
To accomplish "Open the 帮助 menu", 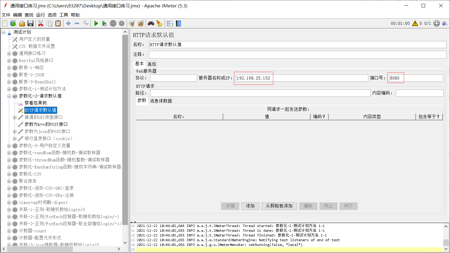I will [x=75, y=15].
